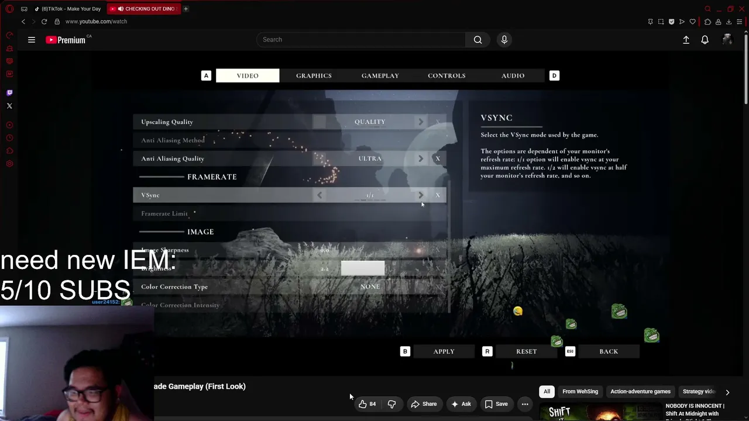Image resolution: width=749 pixels, height=421 pixels.
Task: Switch to the TikTok browser tab
Action: click(68, 9)
